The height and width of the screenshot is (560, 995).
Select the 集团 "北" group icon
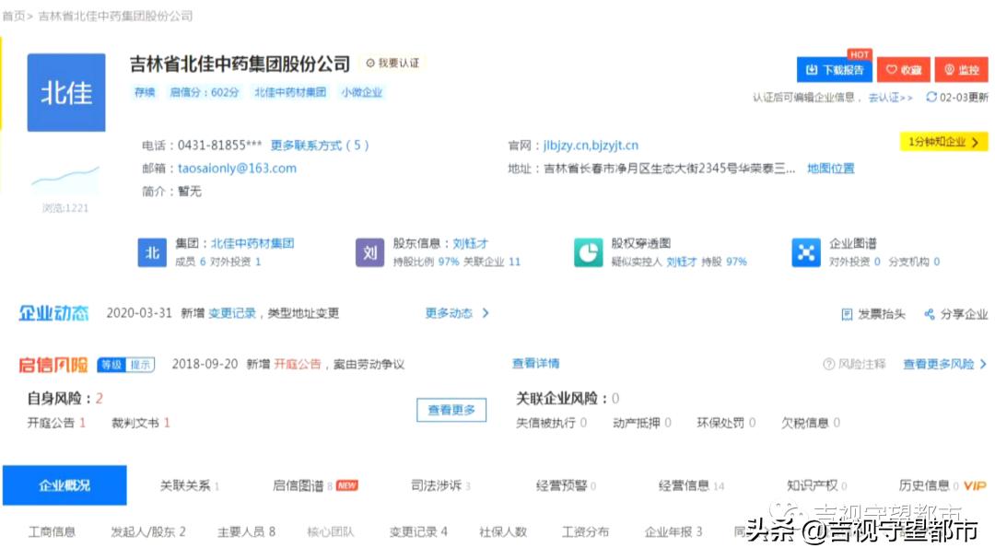[153, 251]
